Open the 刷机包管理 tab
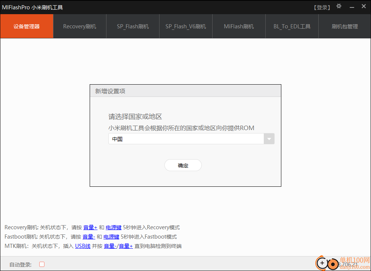371x271 pixels. [345, 26]
